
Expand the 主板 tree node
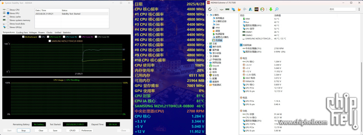[207, 43]
